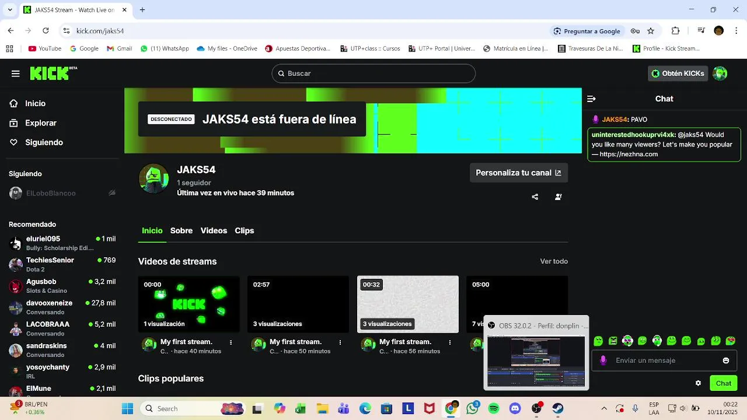Open the profile avatar in Kick header
Viewport: 747px width, 420px height.
click(x=720, y=73)
